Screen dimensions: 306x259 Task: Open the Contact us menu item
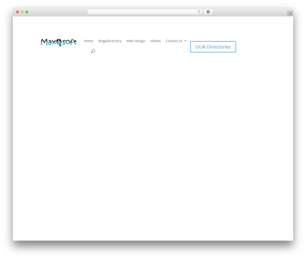174,41
